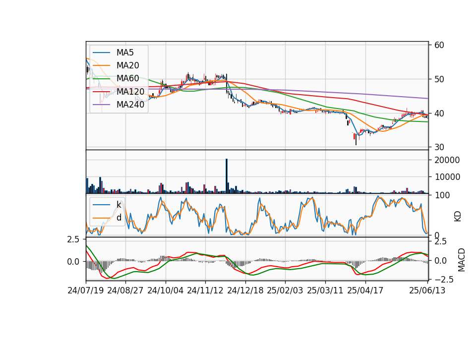Click the 40 price axis tick label
Viewport: 476px width, 342px height.
coord(439,114)
